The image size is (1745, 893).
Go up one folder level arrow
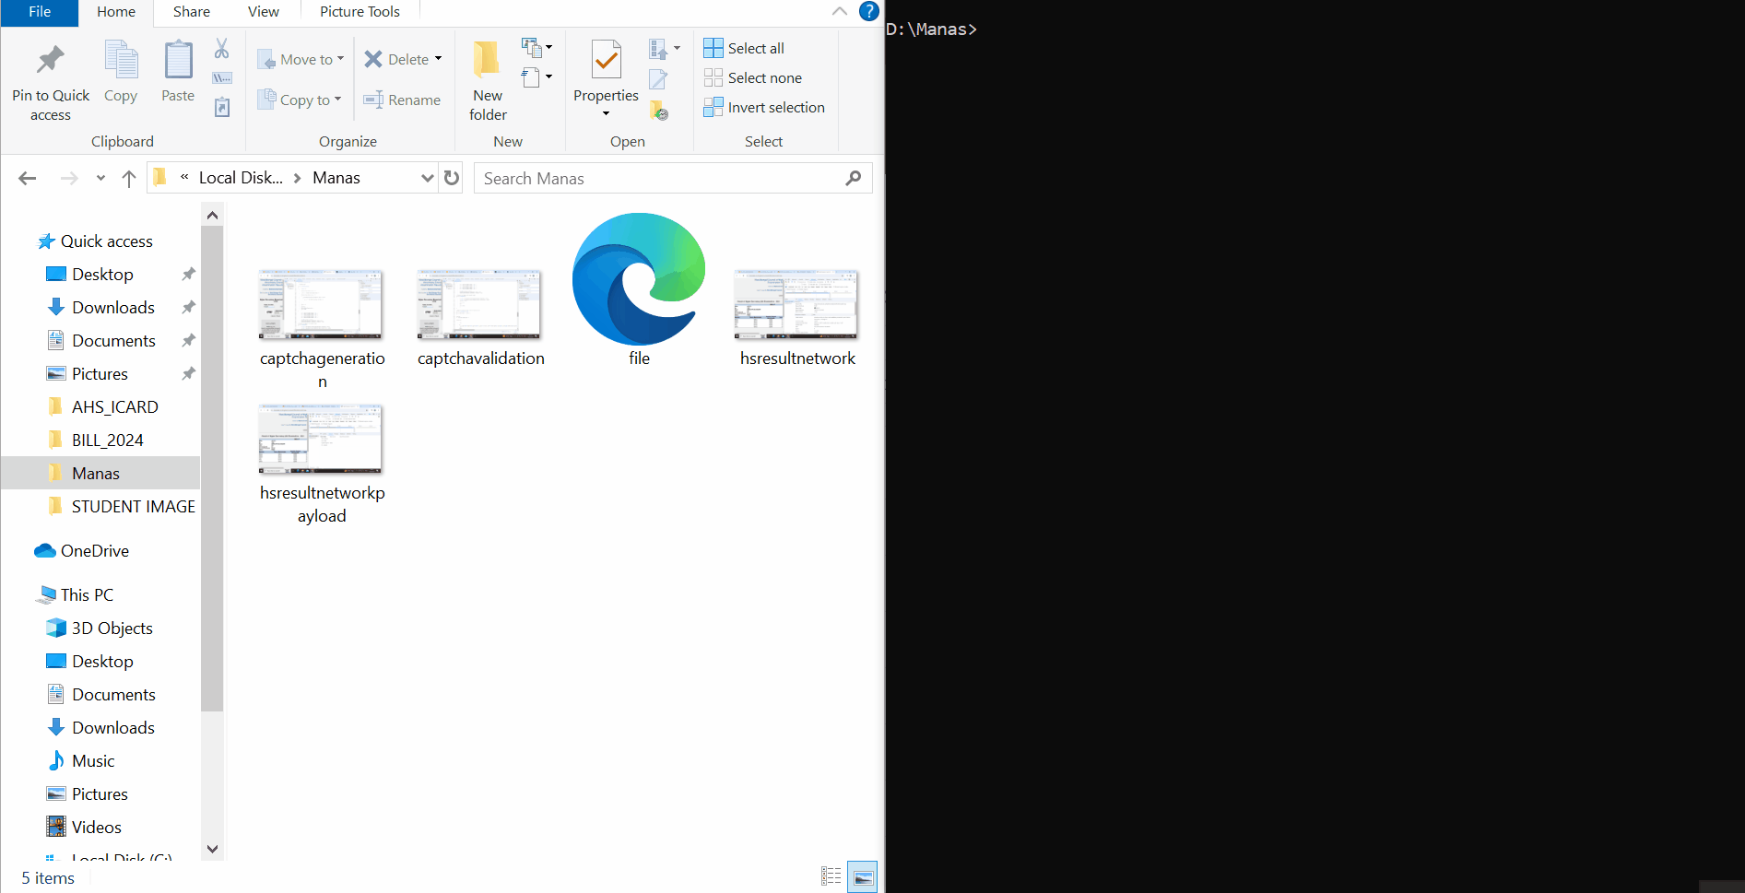coord(129,179)
